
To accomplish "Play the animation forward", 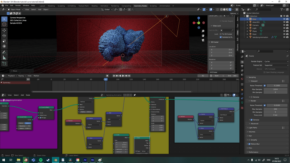I will 123,76.
